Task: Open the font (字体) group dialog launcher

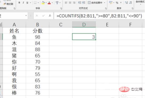Action: pyautogui.click(x=61, y=8)
